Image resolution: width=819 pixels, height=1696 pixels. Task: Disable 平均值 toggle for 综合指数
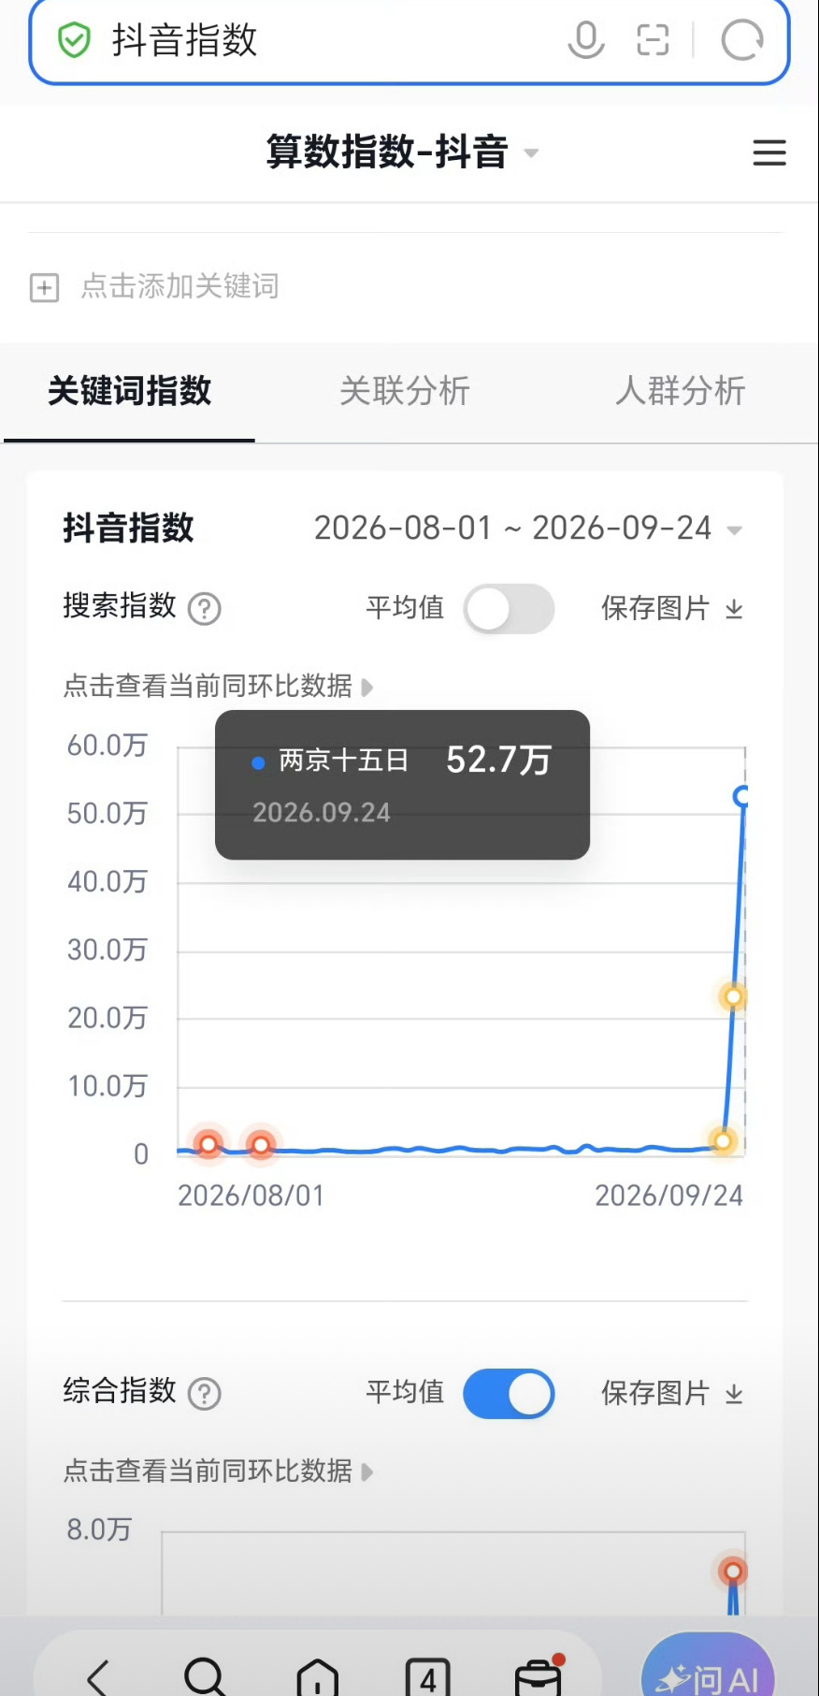click(x=509, y=1394)
